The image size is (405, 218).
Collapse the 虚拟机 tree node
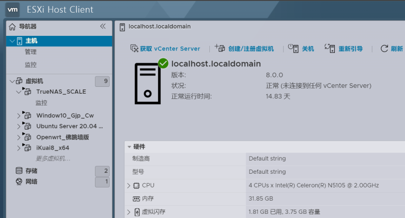(12, 82)
